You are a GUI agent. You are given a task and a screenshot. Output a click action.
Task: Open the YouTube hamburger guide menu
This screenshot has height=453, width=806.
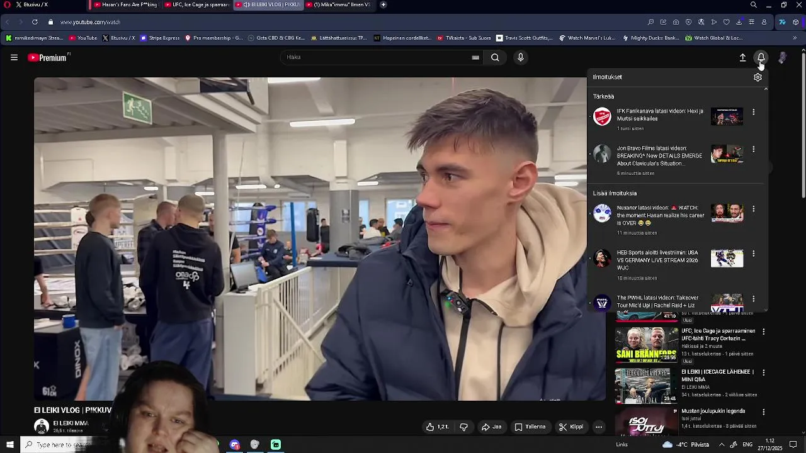14,57
